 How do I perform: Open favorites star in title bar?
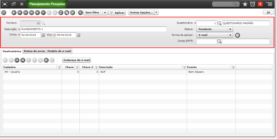(x=245, y=4)
